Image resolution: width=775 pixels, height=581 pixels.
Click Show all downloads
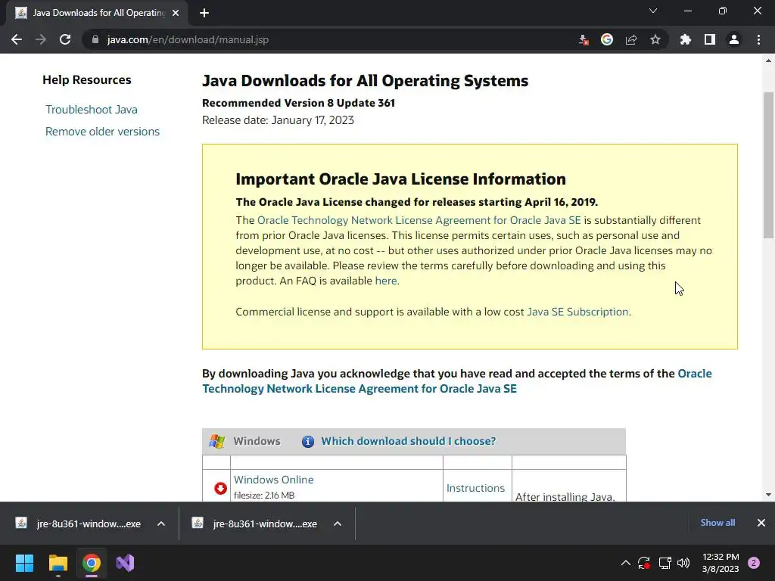[717, 523]
